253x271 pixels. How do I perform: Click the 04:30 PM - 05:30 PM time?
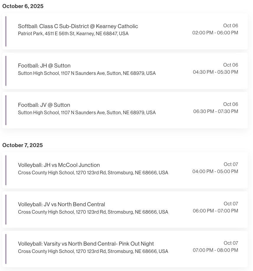pos(215,72)
